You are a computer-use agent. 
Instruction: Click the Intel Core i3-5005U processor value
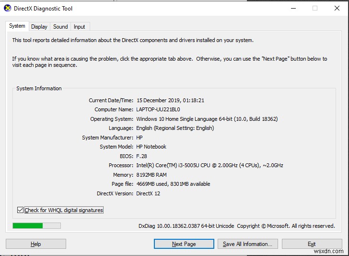pyautogui.click(x=209, y=165)
